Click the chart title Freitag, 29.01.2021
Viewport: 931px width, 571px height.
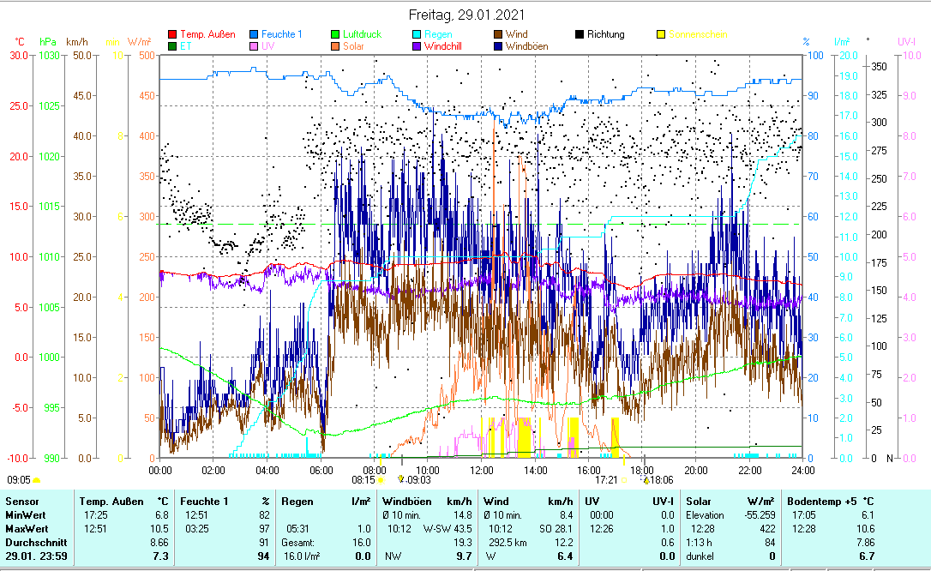[x=466, y=15]
